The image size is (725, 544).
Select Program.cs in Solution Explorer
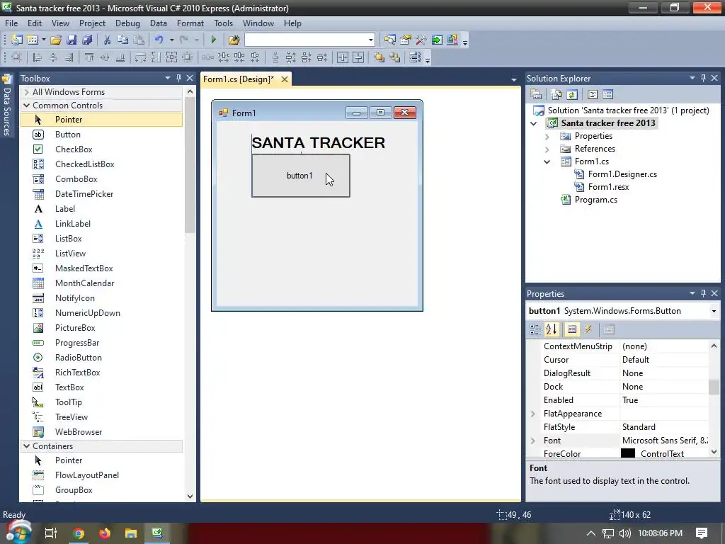595,200
